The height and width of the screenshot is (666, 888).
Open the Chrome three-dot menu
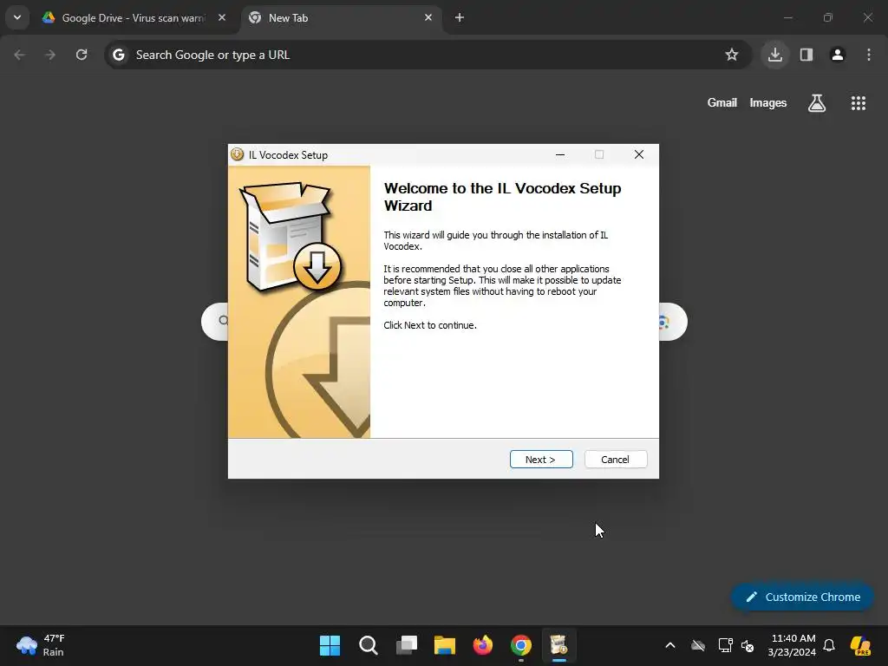869,55
